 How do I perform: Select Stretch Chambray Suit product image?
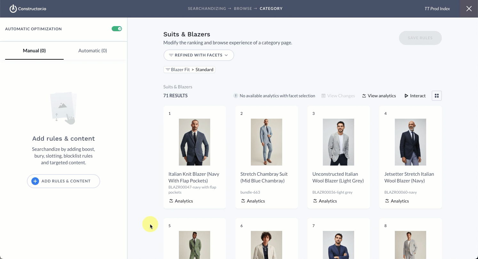coord(267,142)
